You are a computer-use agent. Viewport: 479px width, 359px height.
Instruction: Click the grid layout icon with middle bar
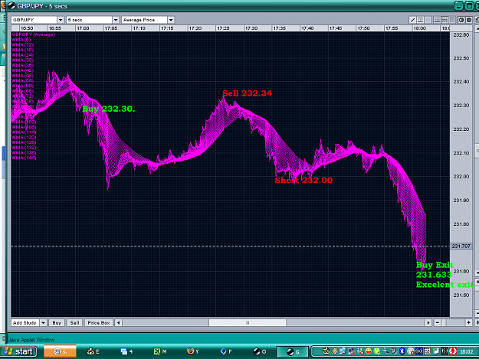tap(445, 20)
